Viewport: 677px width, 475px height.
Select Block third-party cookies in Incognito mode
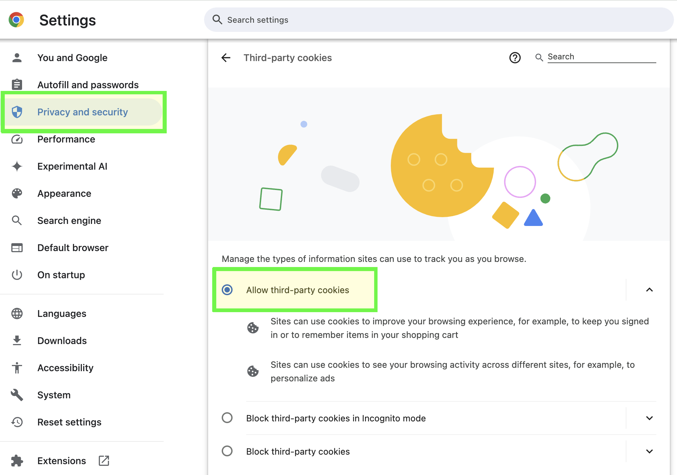pyautogui.click(x=227, y=418)
